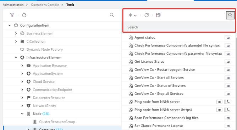Image resolution: width=237 pixels, height=130 pixels.
Task: Select OneView Cx - Status of Services
Action: 160,86
